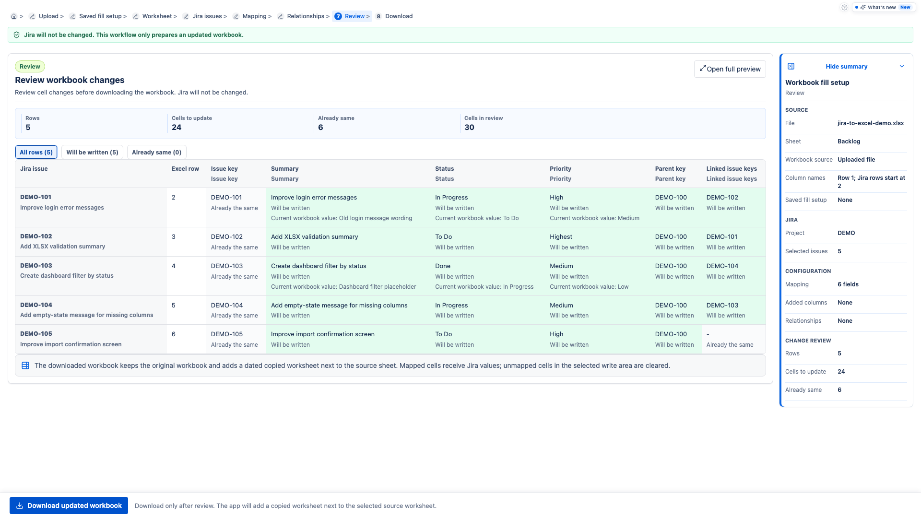Click the step 8 number badge

coord(378,16)
